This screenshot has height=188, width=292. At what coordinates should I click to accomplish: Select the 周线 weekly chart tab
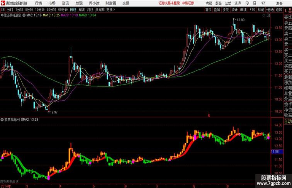pos(81,10)
